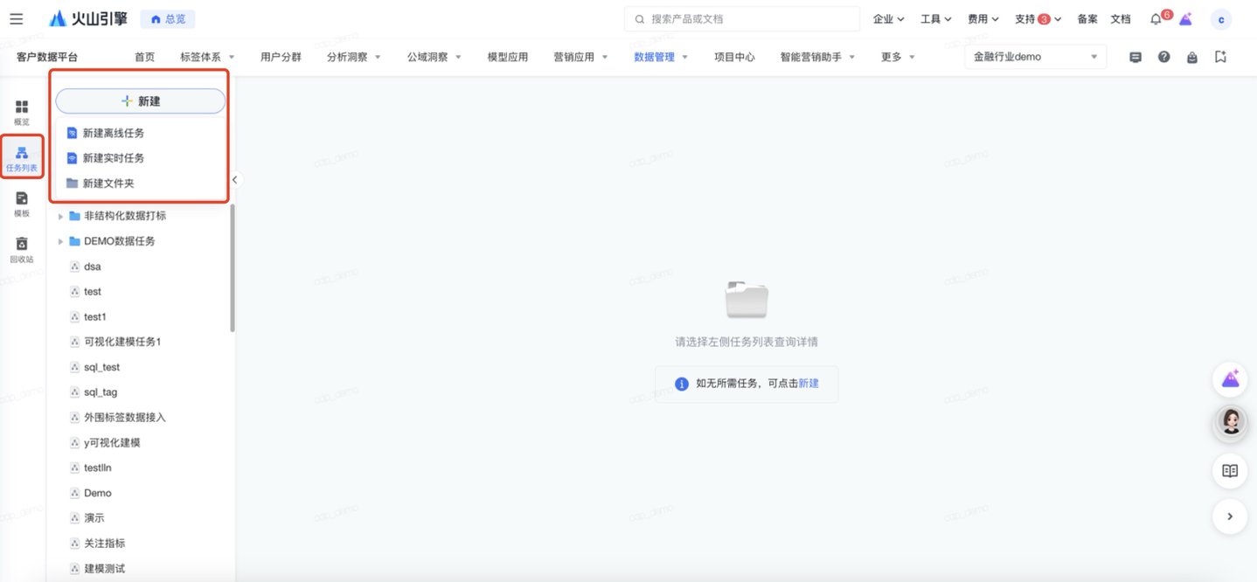This screenshot has width=1257, height=582.
Task: Click the notification bell icon
Action: (1156, 19)
